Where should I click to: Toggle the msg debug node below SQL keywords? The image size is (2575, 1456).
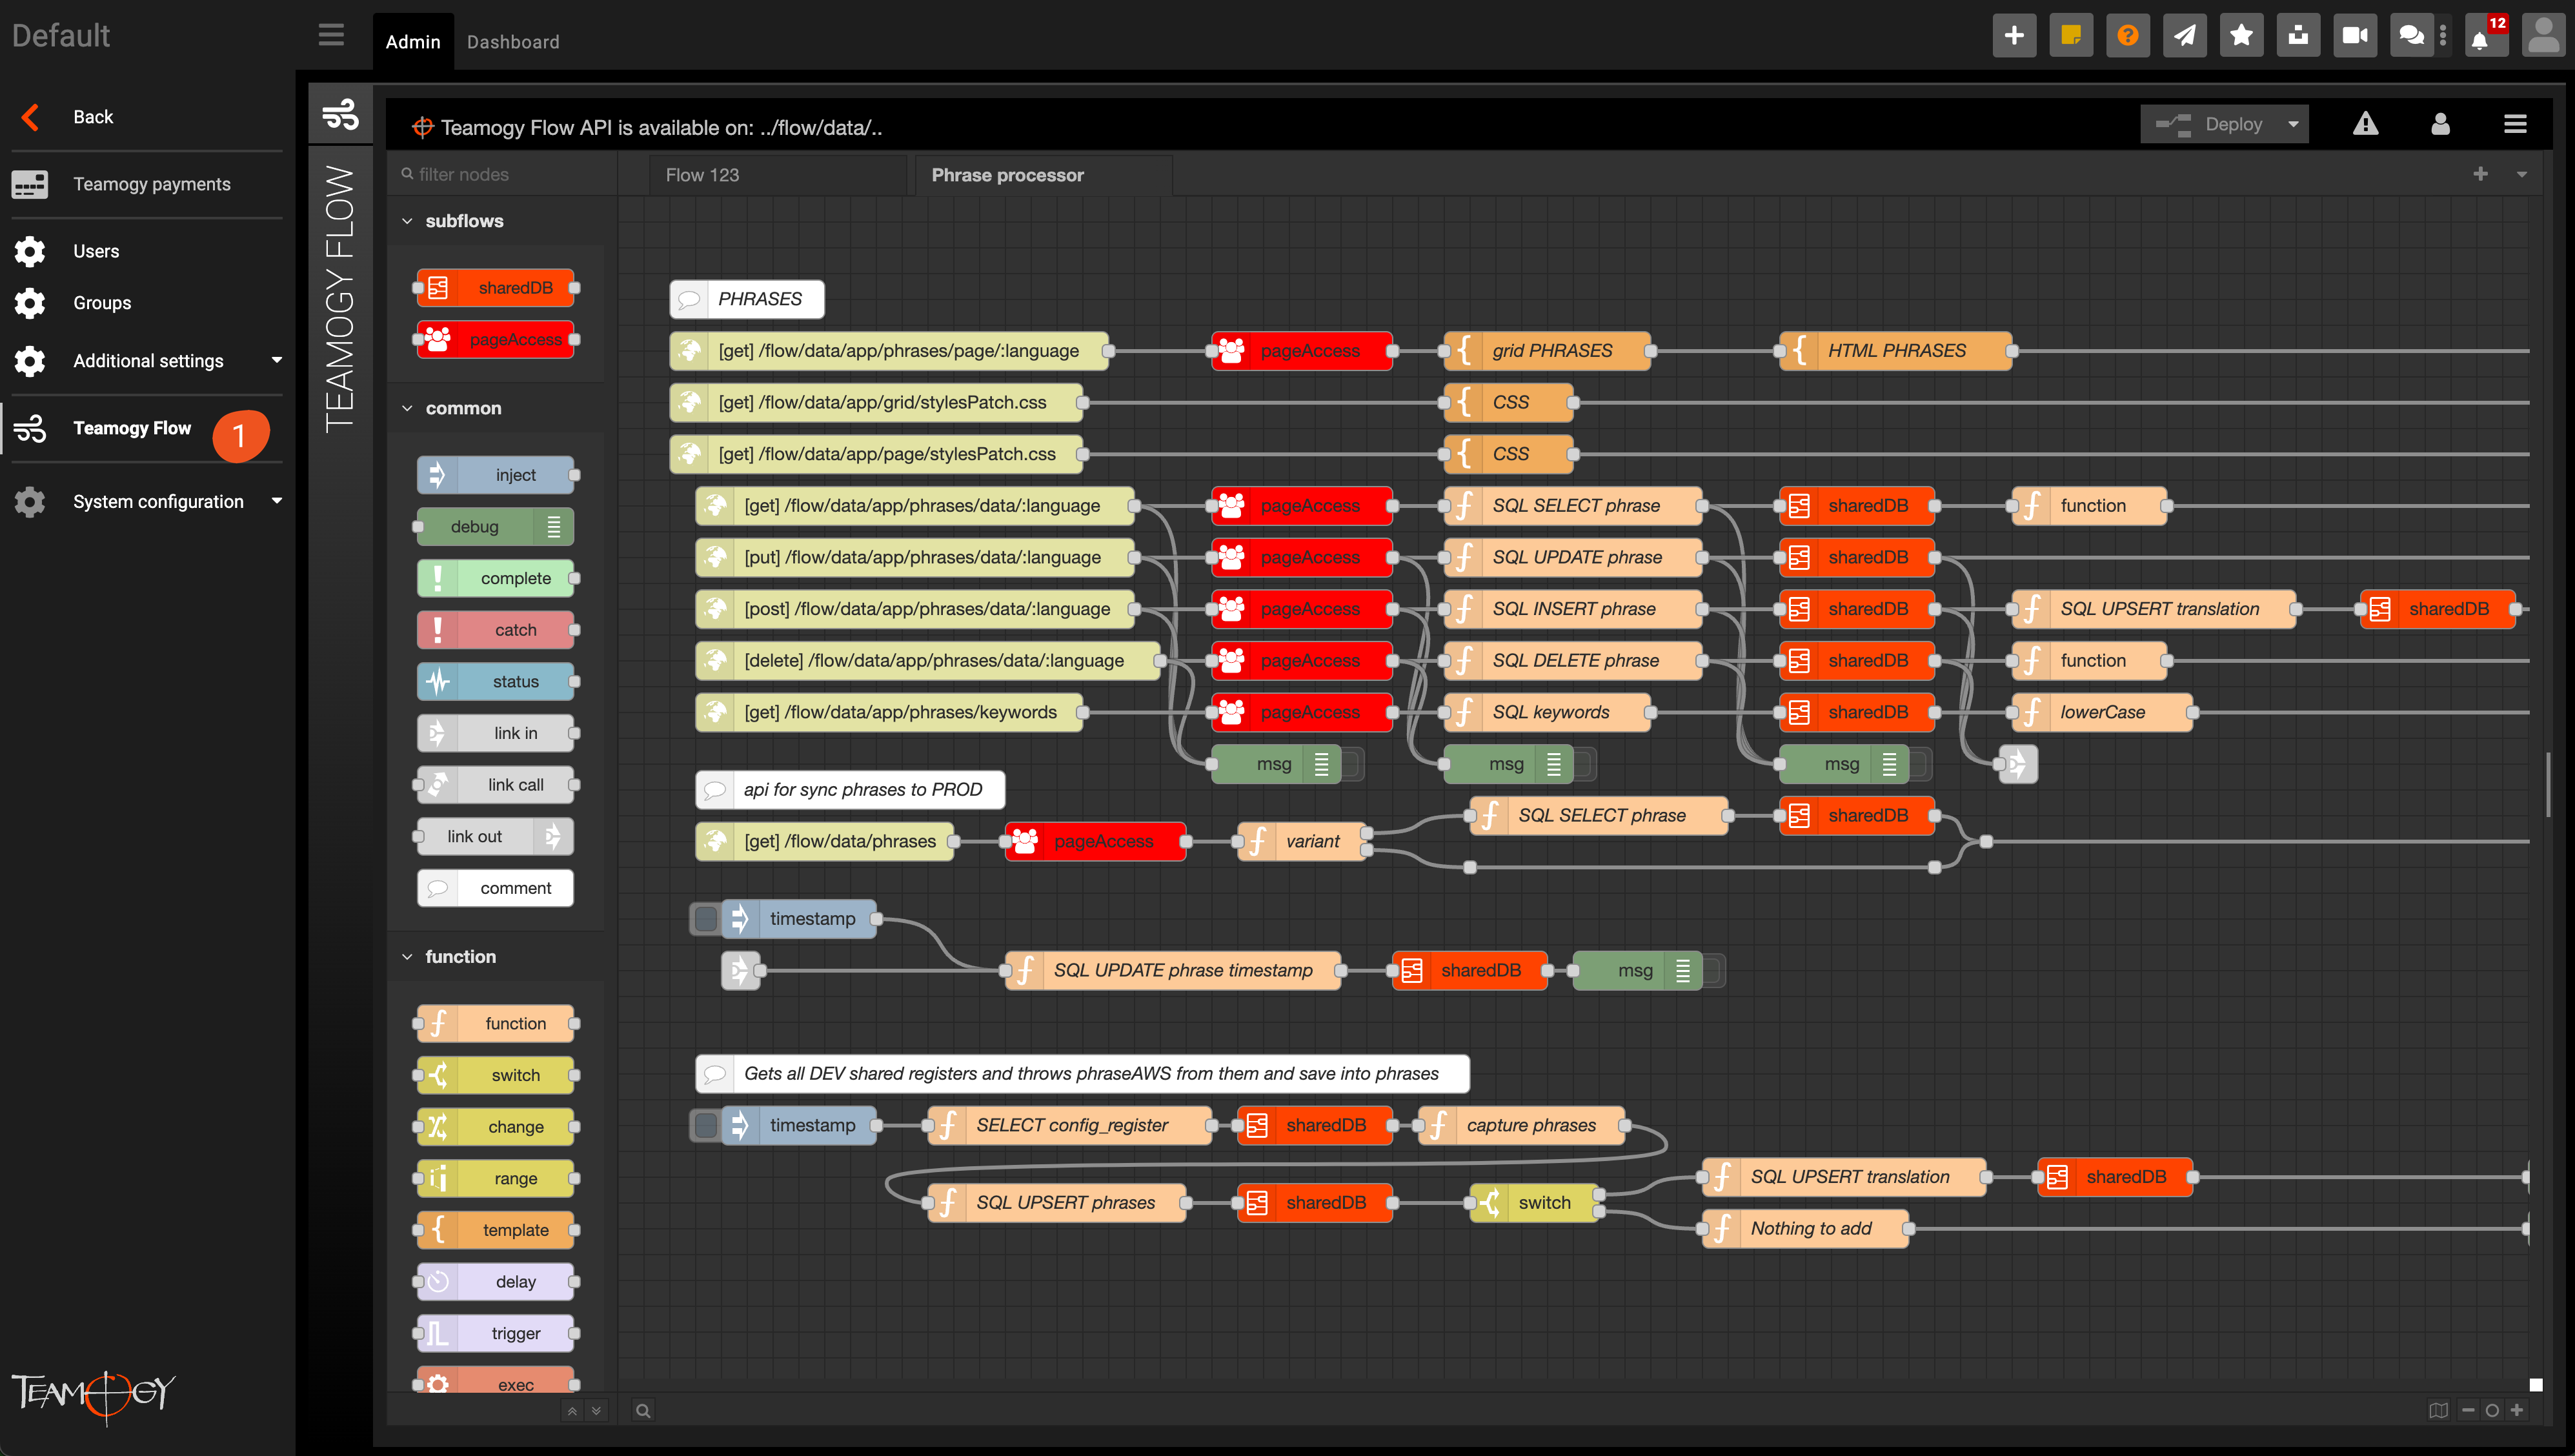[x=1584, y=764]
